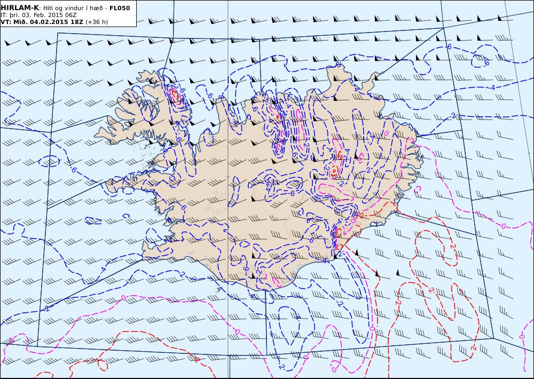This screenshot has height=379, width=534.
Task: Select the initial time line 'IT: þri. 03. Feb. 2015 06Z'
Action: pyautogui.click(x=38, y=15)
